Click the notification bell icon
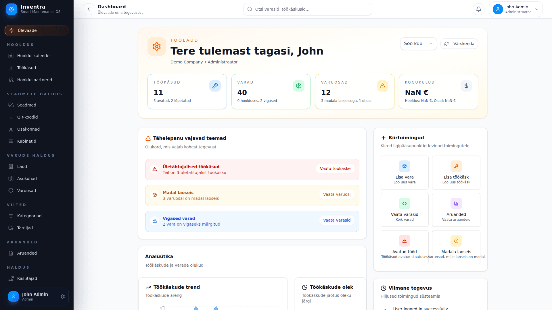This screenshot has width=552, height=310. pos(478,9)
